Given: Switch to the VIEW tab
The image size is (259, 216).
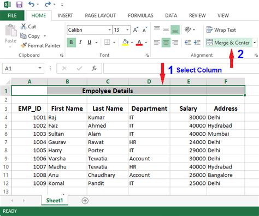Looking at the screenshot, I should pyautogui.click(x=223, y=16).
